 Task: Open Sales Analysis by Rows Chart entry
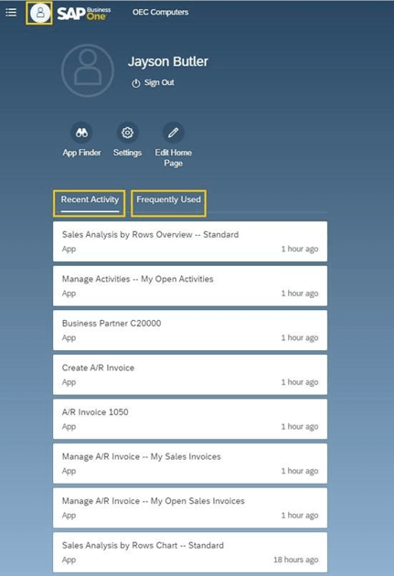(x=190, y=552)
